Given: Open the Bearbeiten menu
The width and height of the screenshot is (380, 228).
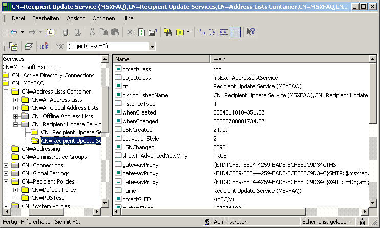Looking at the screenshot, I should point(46,18).
